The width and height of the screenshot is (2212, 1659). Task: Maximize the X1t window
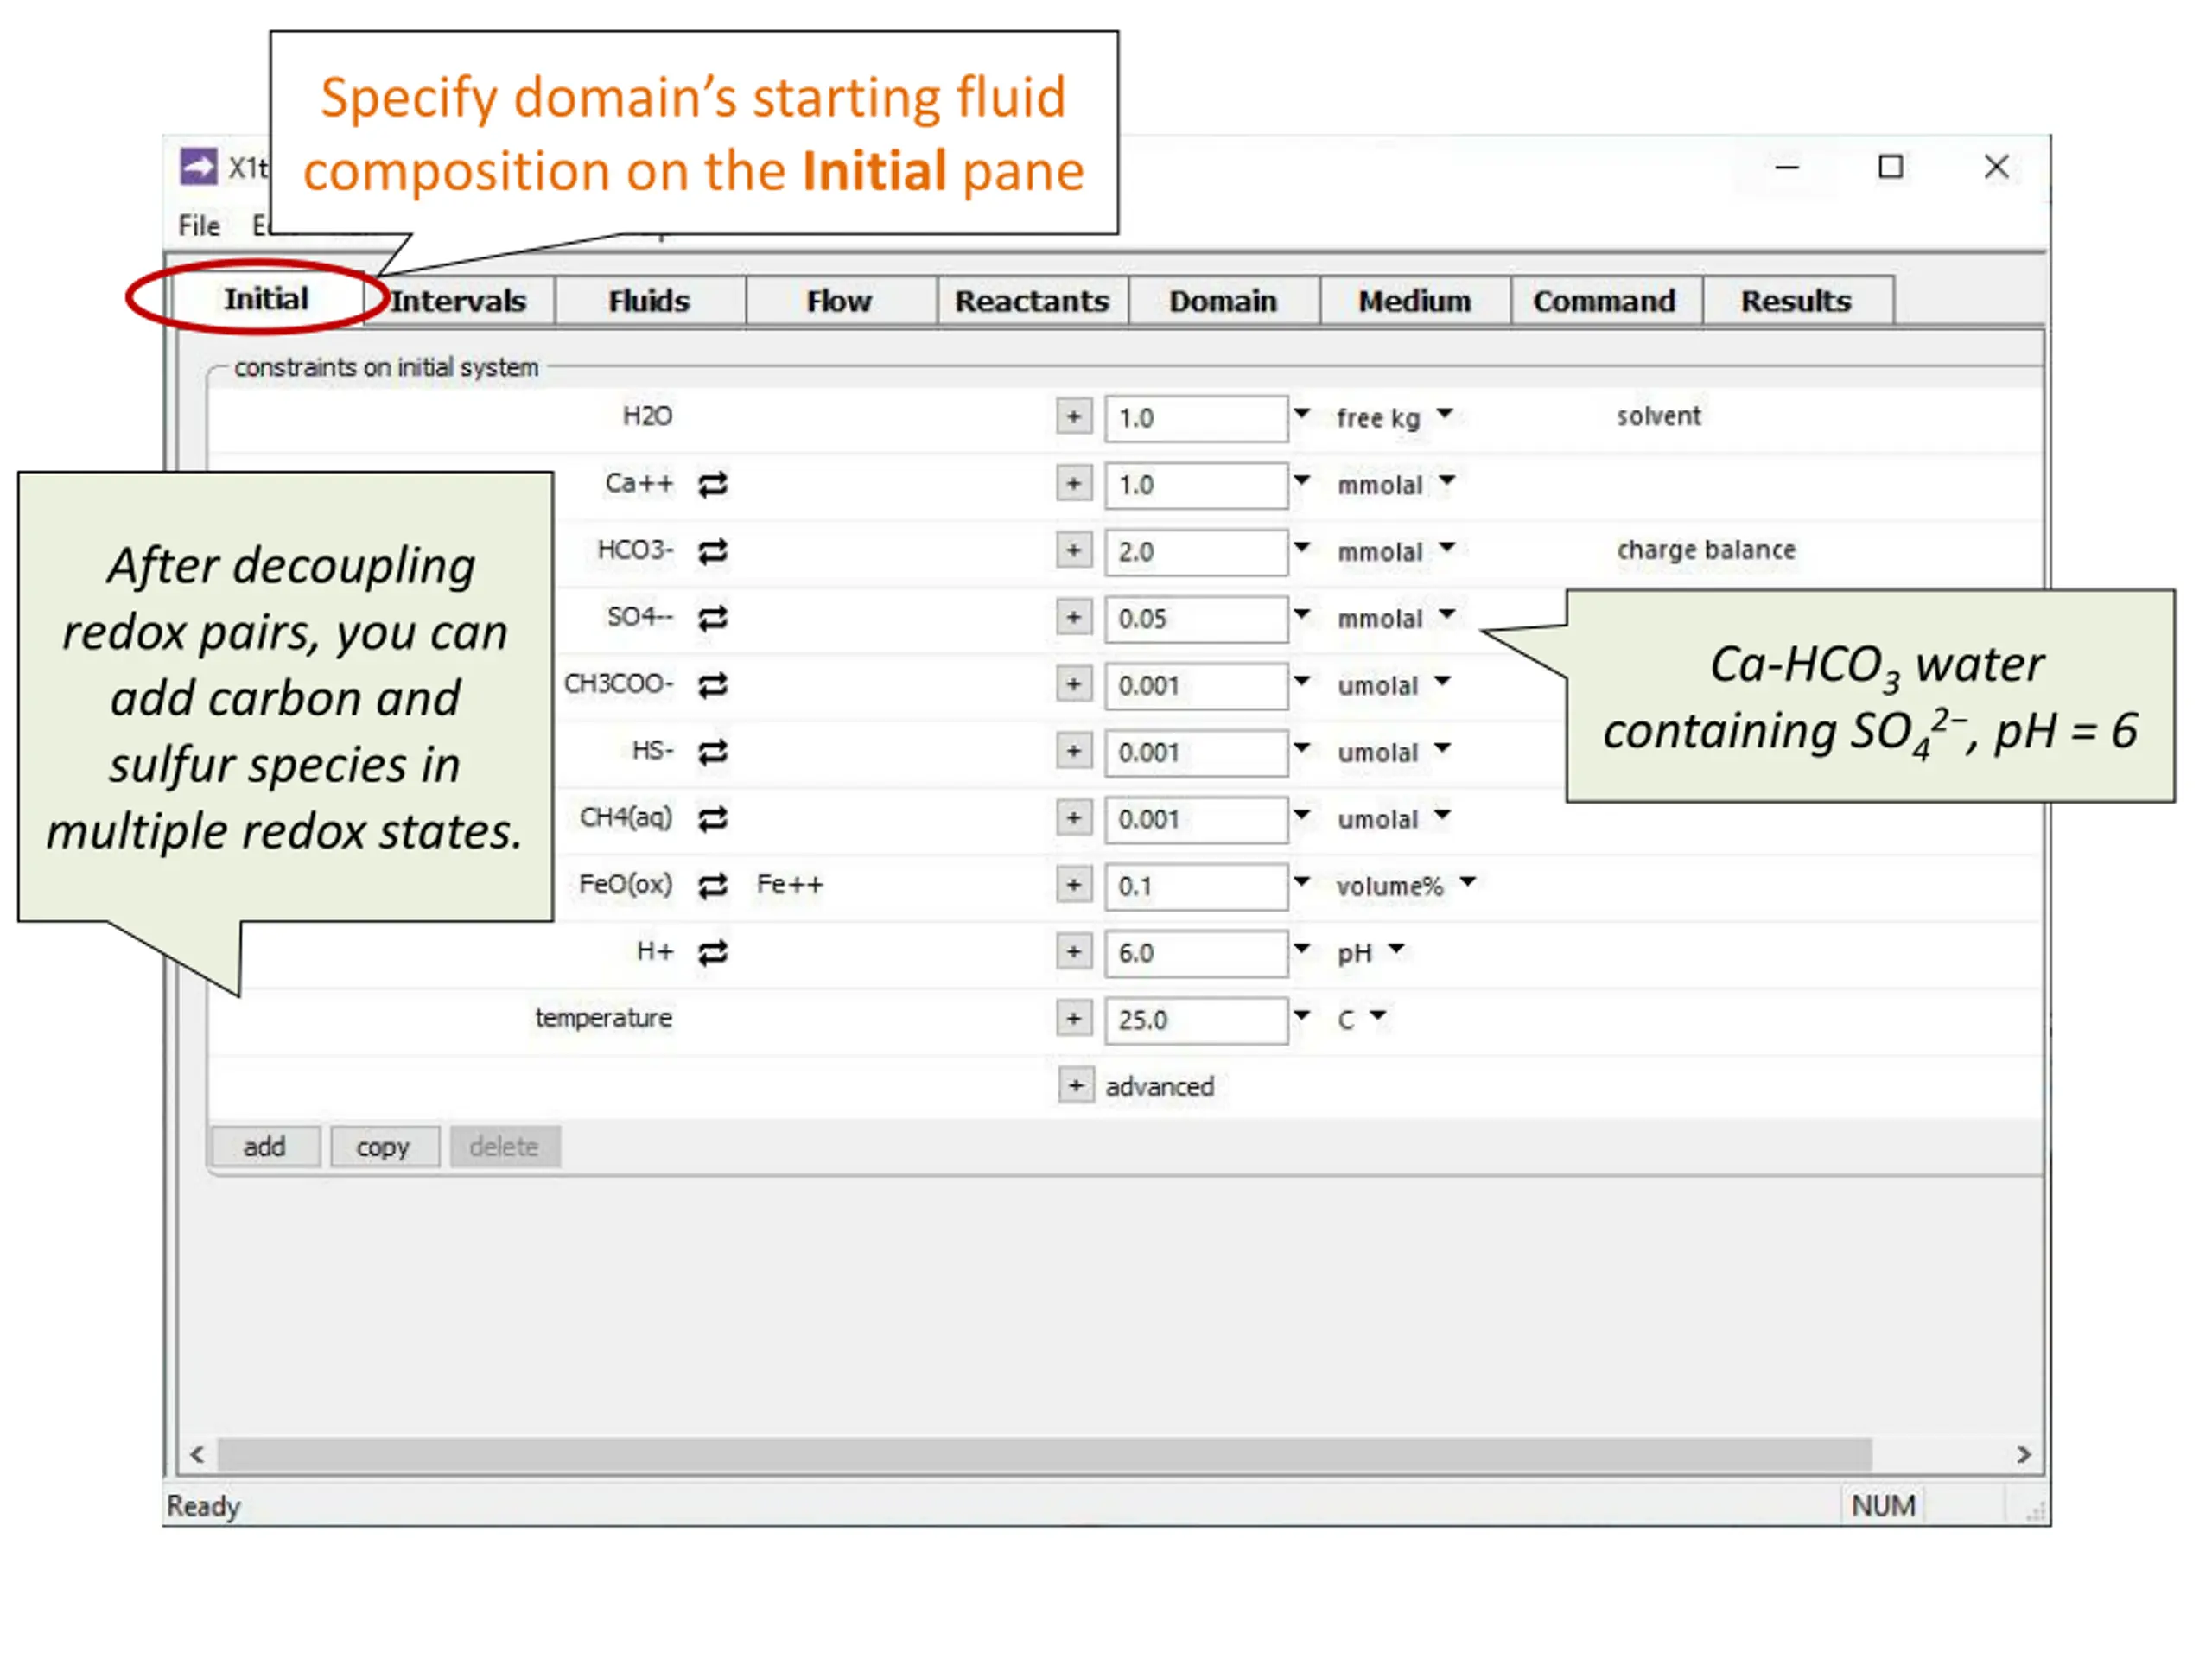tap(1890, 167)
